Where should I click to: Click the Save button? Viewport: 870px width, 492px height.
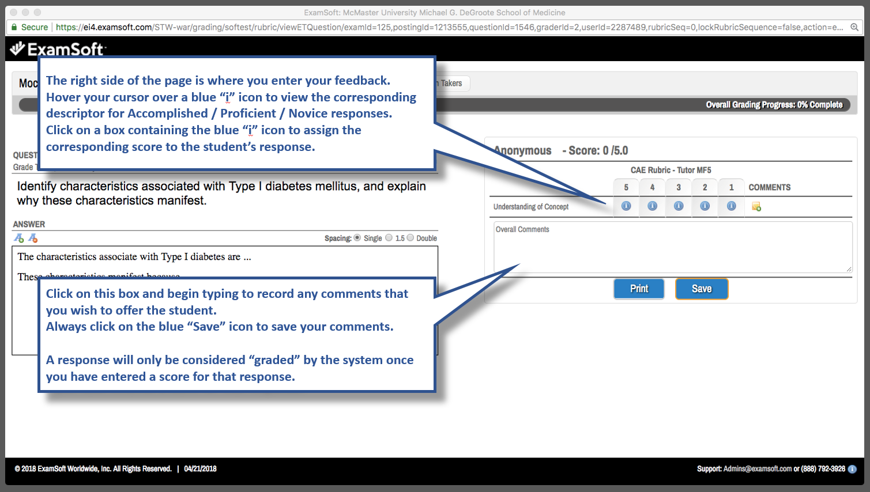pyautogui.click(x=702, y=289)
